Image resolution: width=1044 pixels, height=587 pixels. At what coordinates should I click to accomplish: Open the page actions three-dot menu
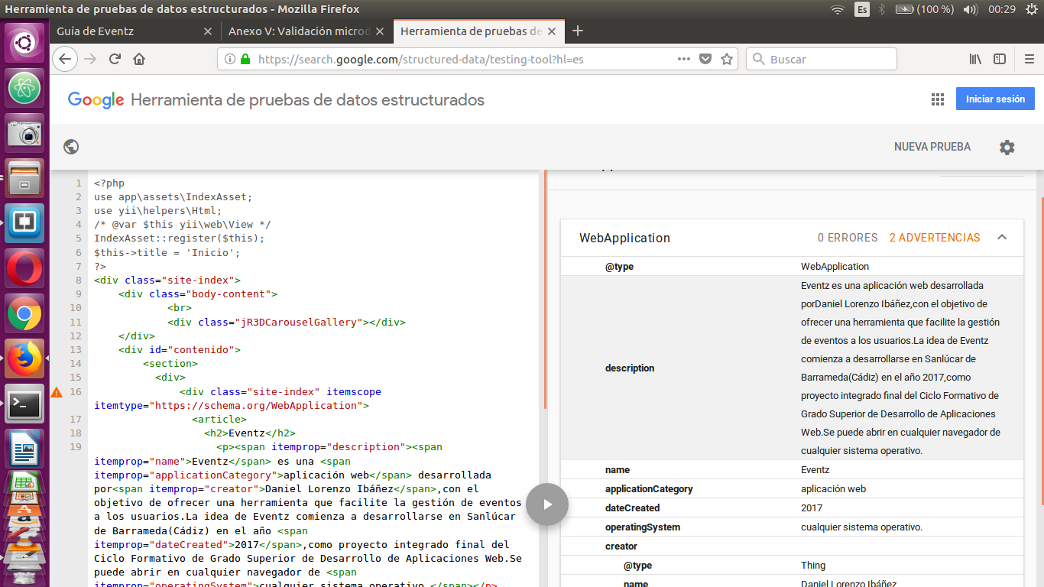tap(684, 59)
